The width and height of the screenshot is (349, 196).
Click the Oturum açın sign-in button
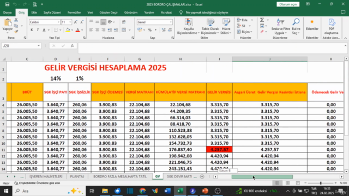pyautogui.click(x=288, y=4)
